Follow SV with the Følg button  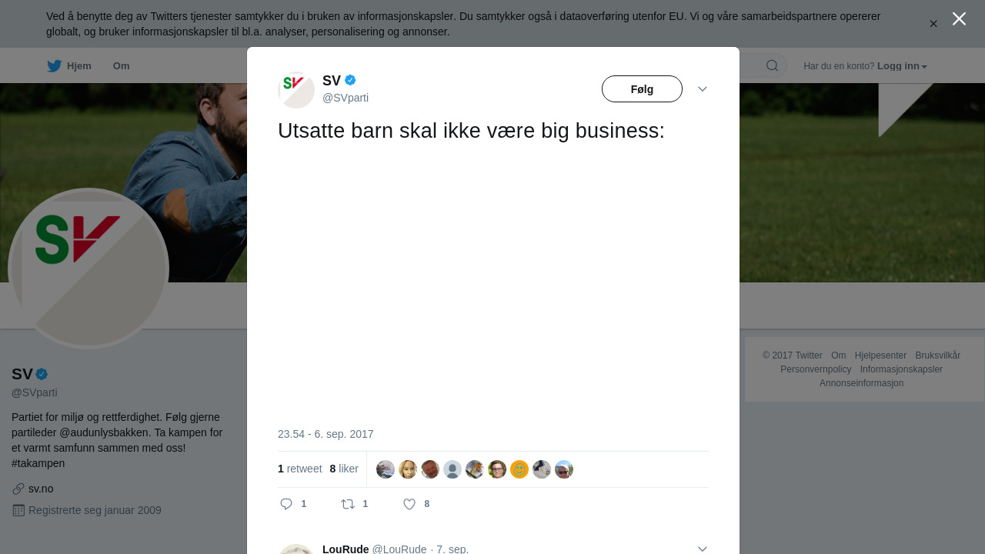(642, 89)
